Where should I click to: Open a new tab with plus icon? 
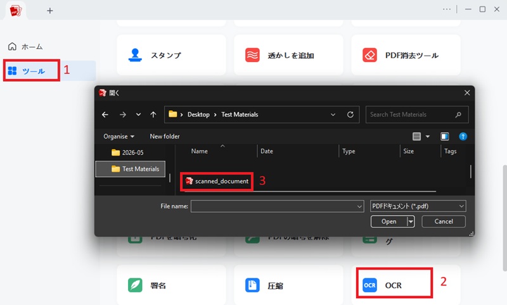coord(50,11)
